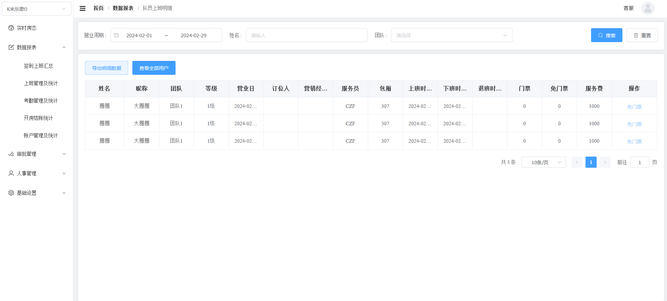The width and height of the screenshot is (667, 301).
Task: Click the 包厢 column header
Action: tap(385, 89)
